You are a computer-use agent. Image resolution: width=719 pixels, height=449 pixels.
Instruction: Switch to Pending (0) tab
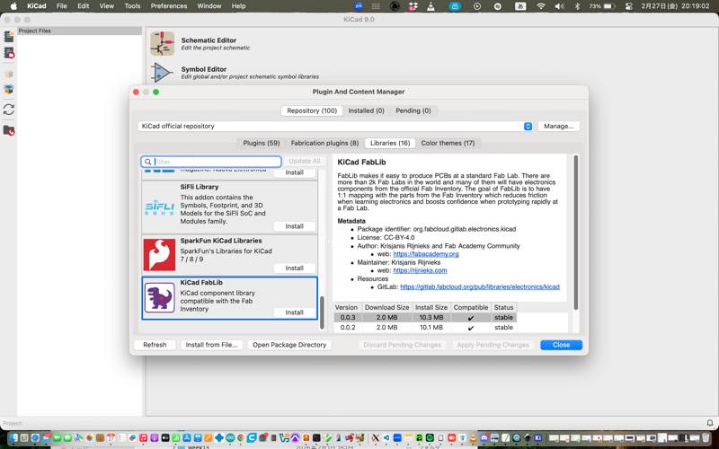[x=413, y=110]
